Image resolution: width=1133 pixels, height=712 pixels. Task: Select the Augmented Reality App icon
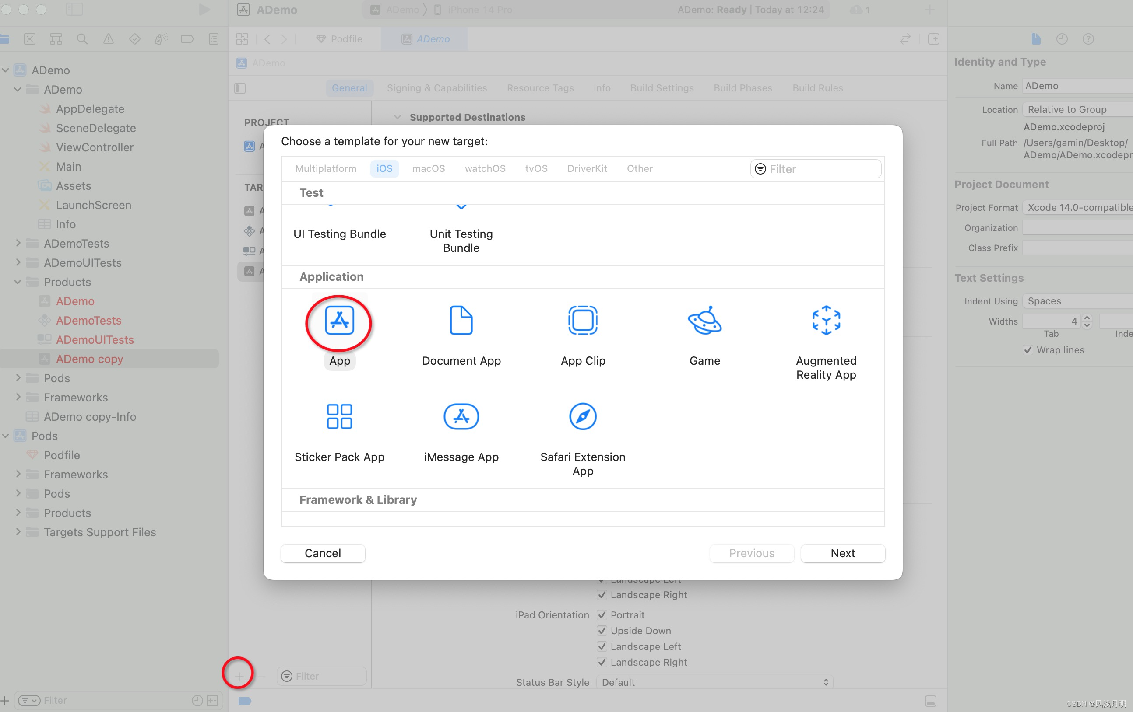pos(826,319)
